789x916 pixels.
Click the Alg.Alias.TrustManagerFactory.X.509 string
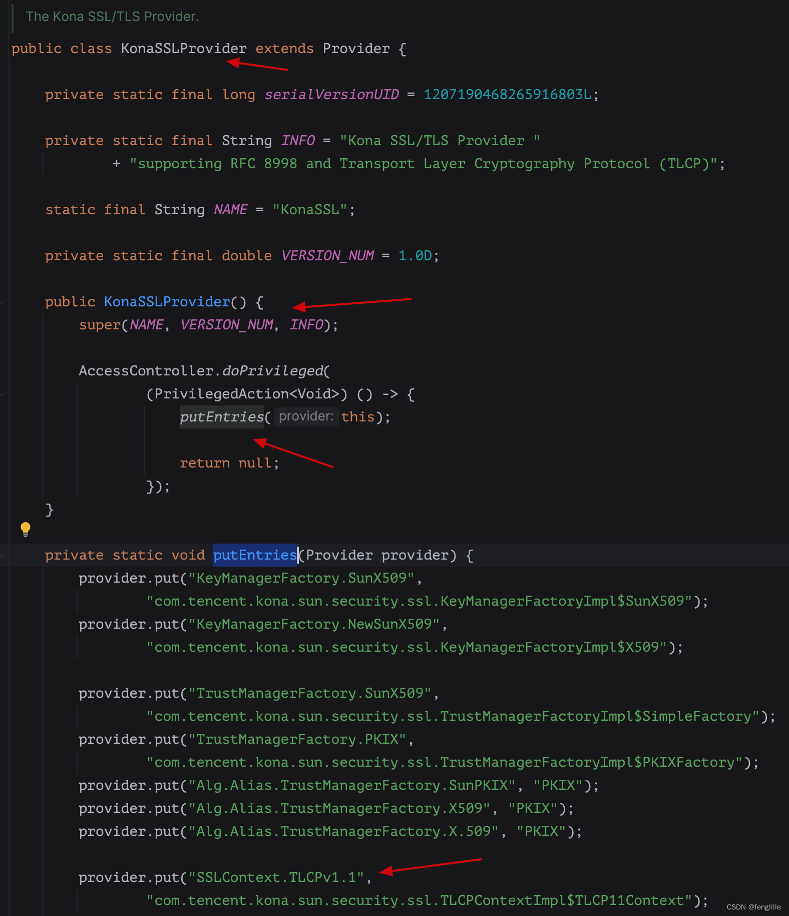(343, 831)
